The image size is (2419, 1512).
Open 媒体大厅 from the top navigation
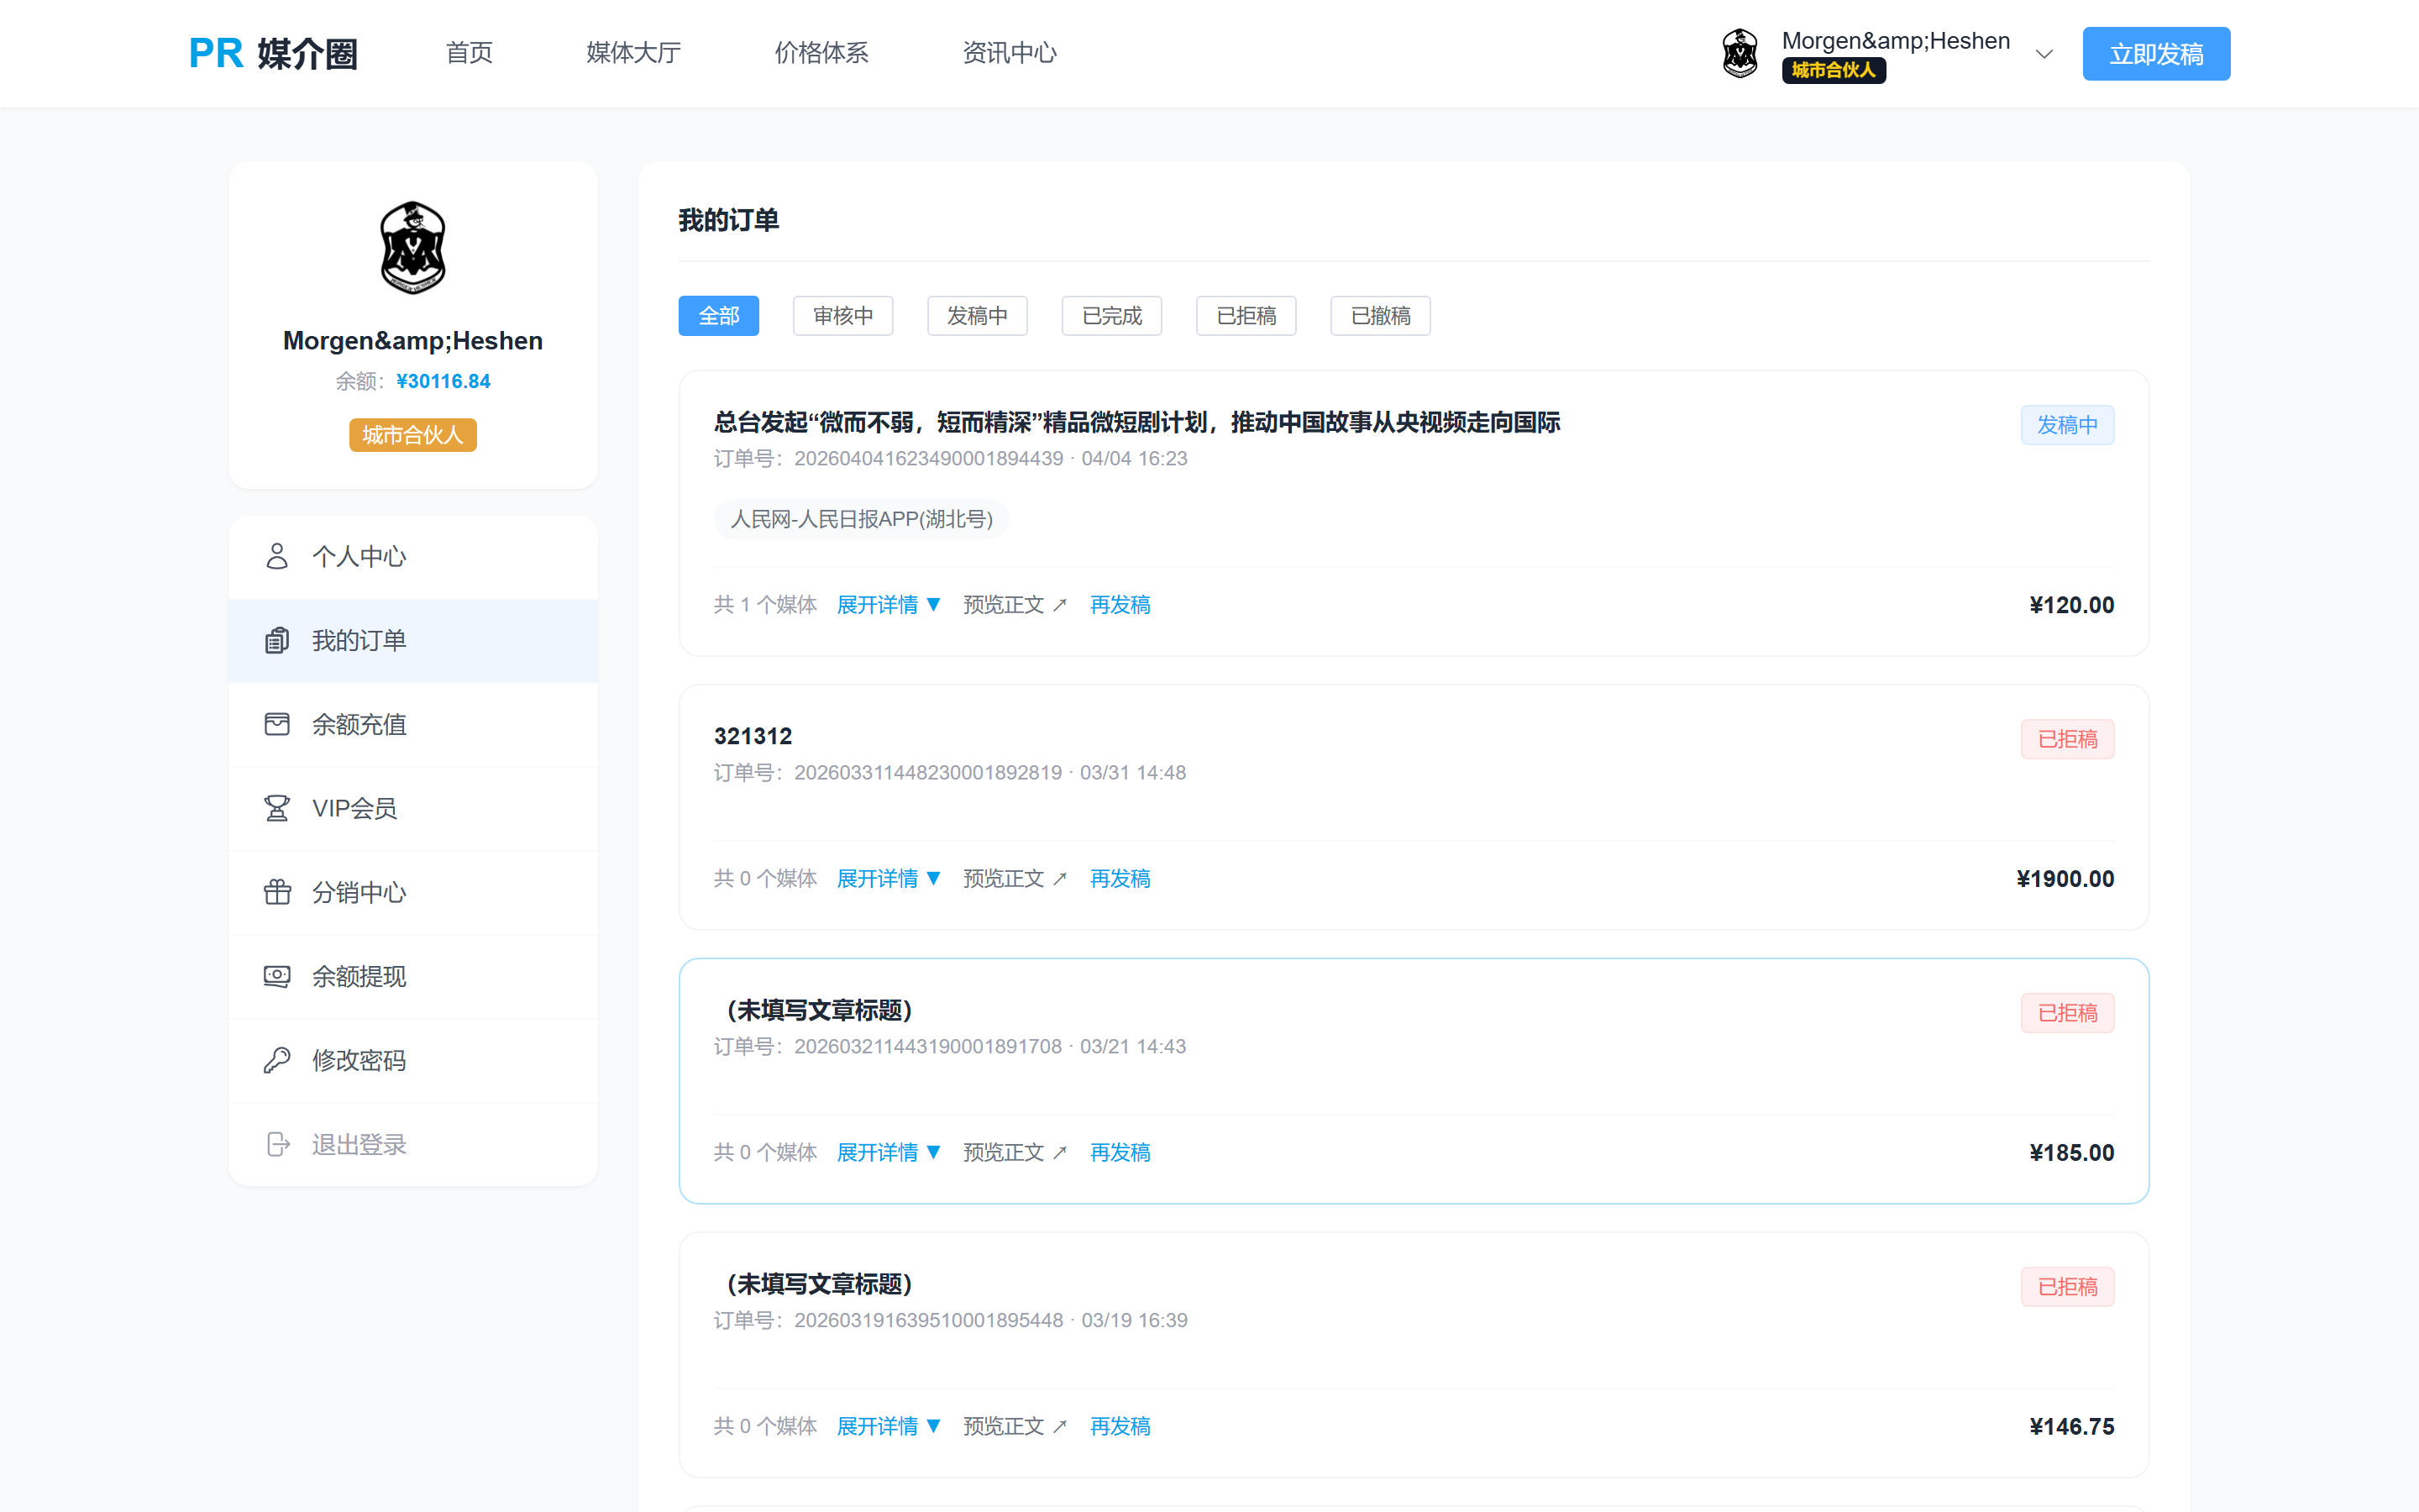[x=634, y=53]
